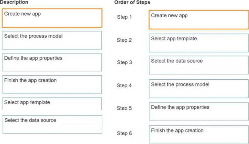The height and width of the screenshot is (144, 249).
Task: Click Step 5 box 'Define the app properties'
Action: (198, 111)
